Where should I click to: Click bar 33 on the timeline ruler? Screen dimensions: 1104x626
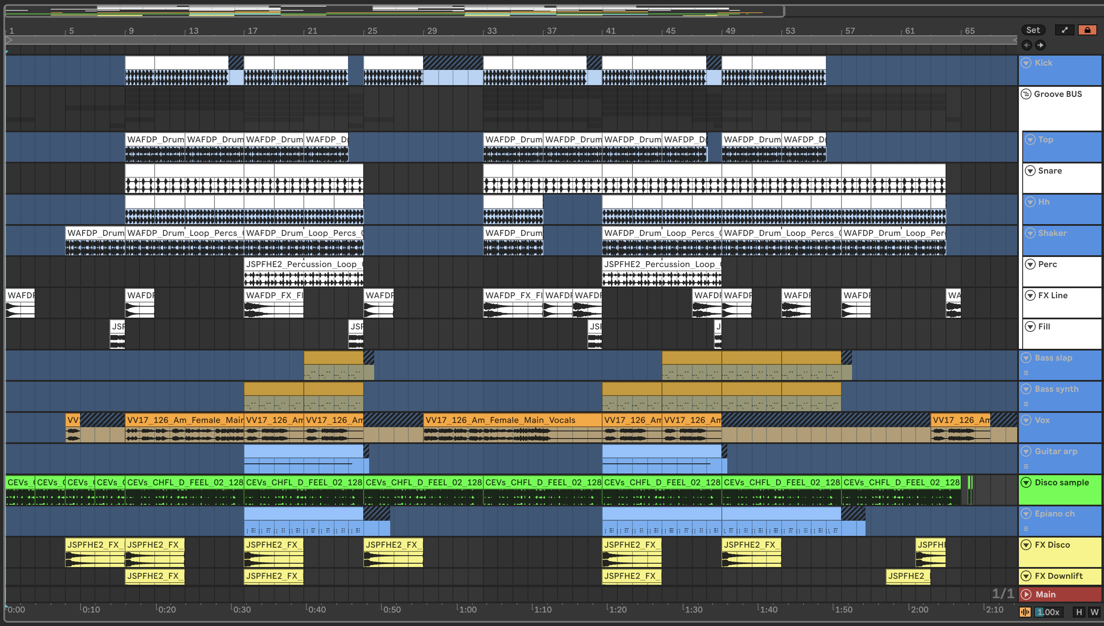click(x=490, y=31)
